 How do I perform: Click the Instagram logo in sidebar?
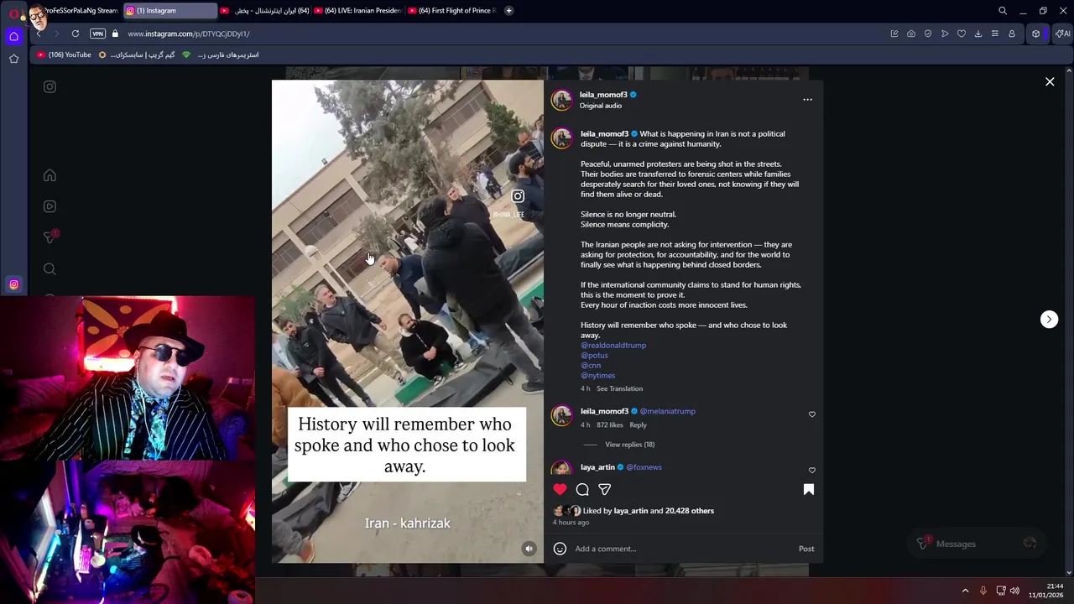pos(50,86)
